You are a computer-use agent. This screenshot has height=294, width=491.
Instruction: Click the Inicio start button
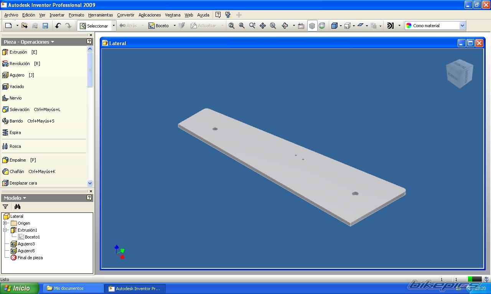tap(19, 288)
